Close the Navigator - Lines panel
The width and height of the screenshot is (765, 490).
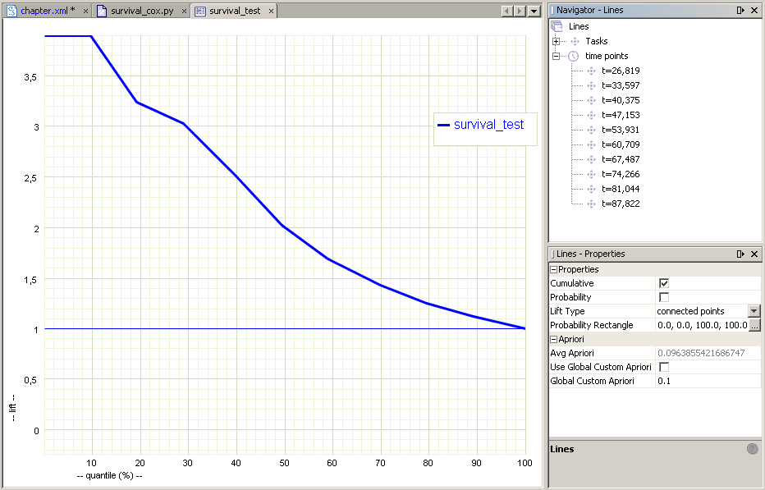[x=754, y=10]
